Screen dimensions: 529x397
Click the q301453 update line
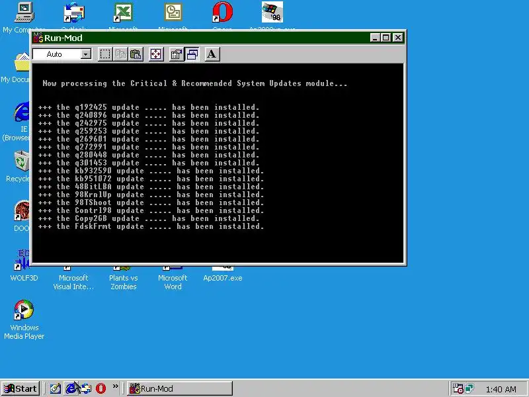click(149, 163)
